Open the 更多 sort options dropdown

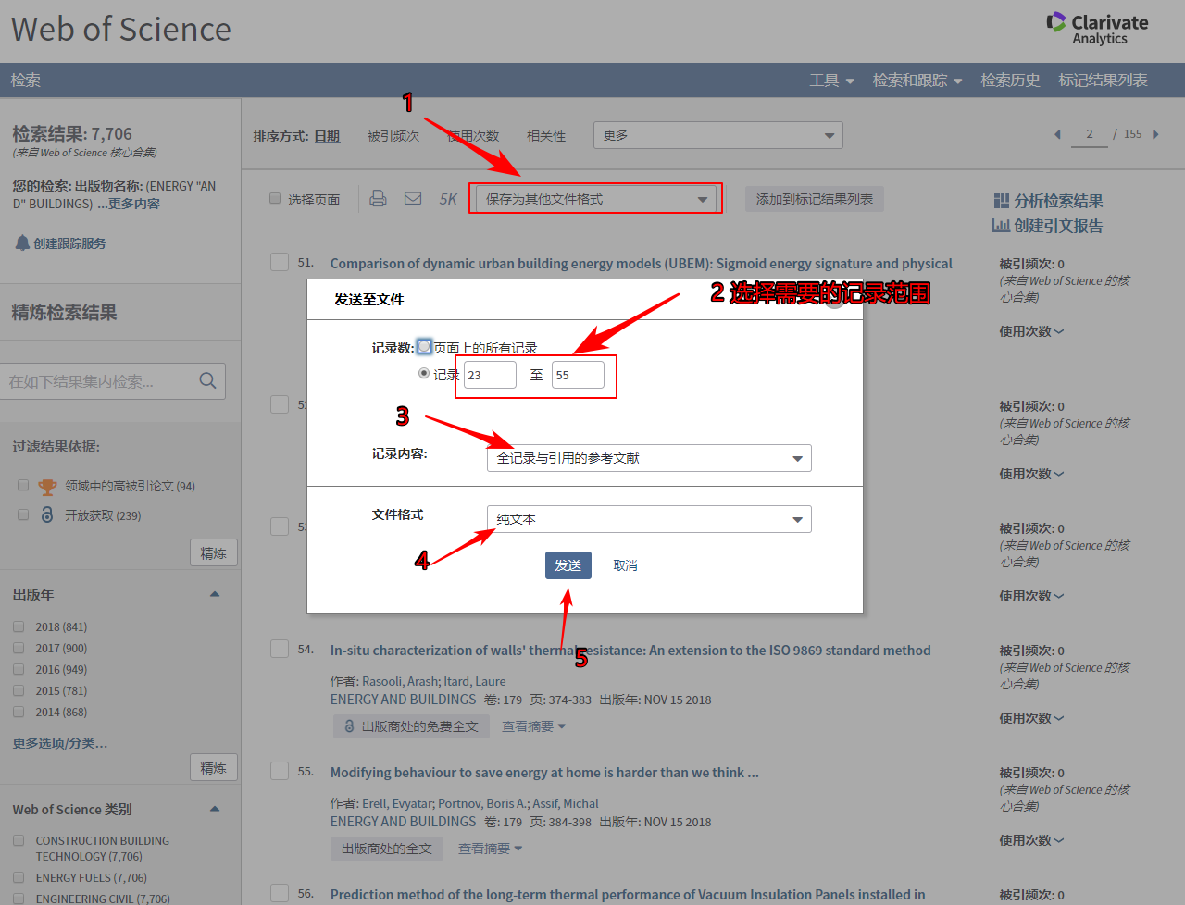718,135
